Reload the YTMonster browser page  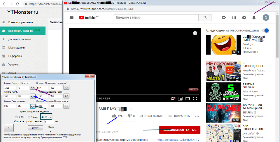tap(18, 4)
